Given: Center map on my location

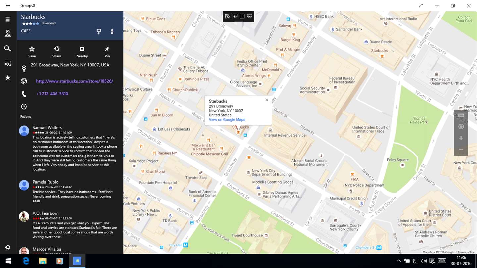Looking at the screenshot, I should 461,127.
